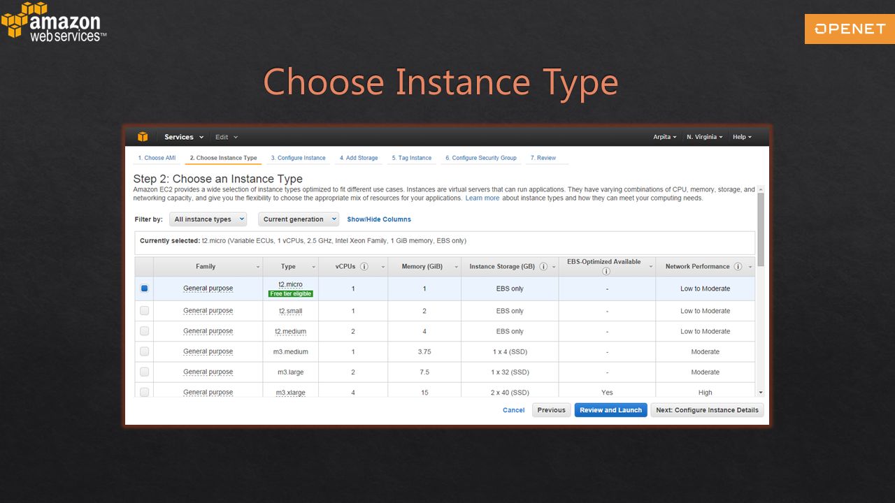895x503 pixels.
Task: Open the Services dropdown menu
Action: pyautogui.click(x=184, y=137)
